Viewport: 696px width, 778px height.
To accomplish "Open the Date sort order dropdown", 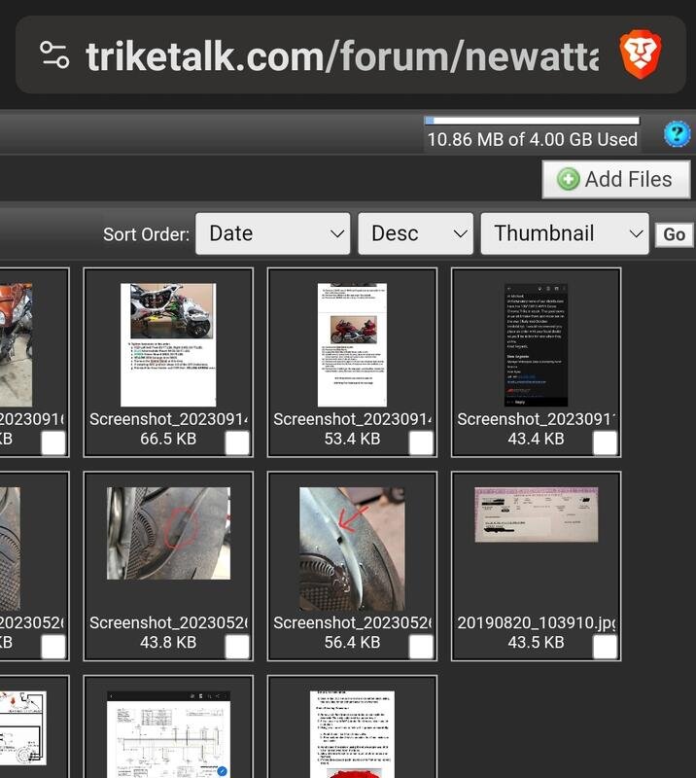I will point(273,233).
